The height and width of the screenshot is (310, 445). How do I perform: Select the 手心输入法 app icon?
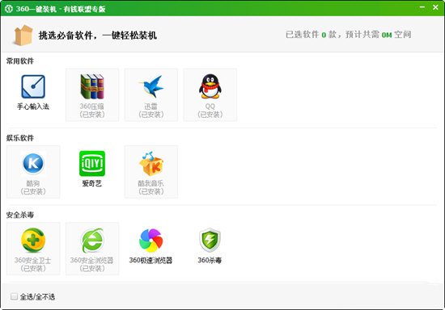33,86
